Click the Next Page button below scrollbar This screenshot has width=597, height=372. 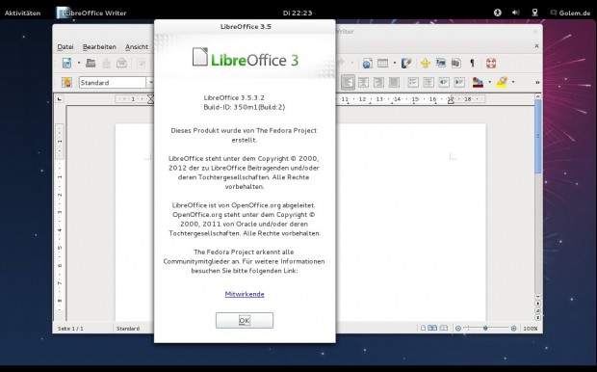(537, 317)
